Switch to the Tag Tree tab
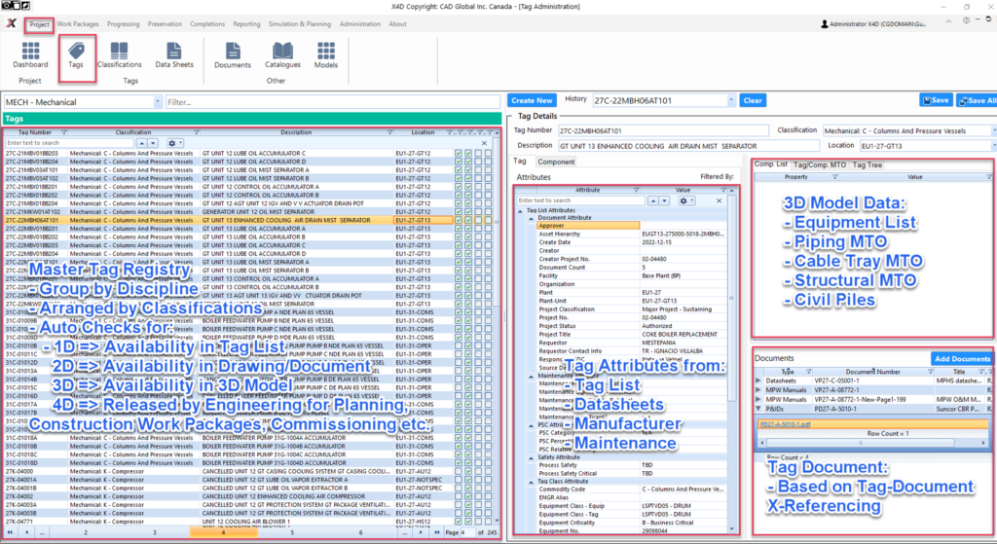This screenshot has width=997, height=544. [x=868, y=164]
